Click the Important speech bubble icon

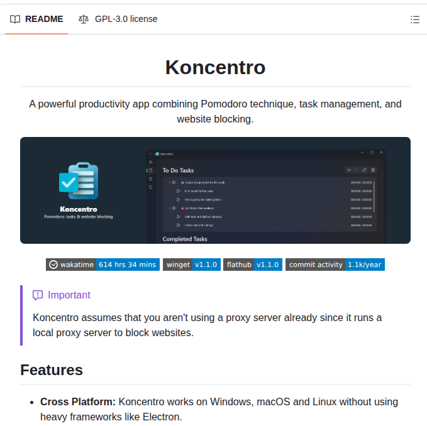[38, 295]
